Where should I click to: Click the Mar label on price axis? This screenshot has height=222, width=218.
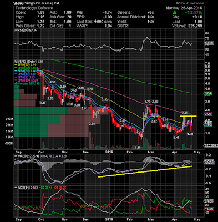tap(151, 152)
